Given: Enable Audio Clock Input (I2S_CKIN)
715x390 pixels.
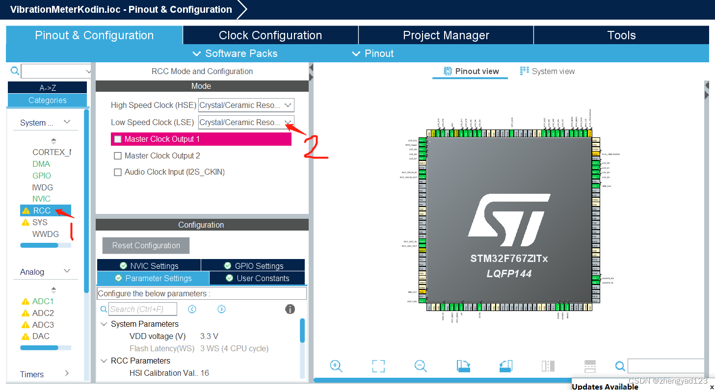Looking at the screenshot, I should click(118, 172).
